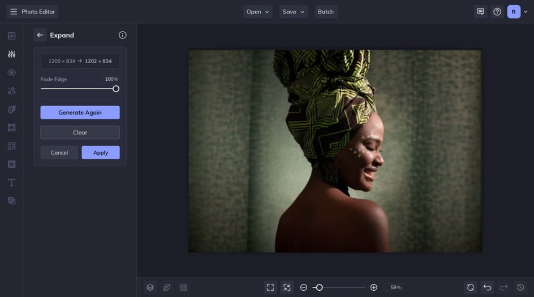
Task: Click the Generate Again button
Action: (80, 112)
